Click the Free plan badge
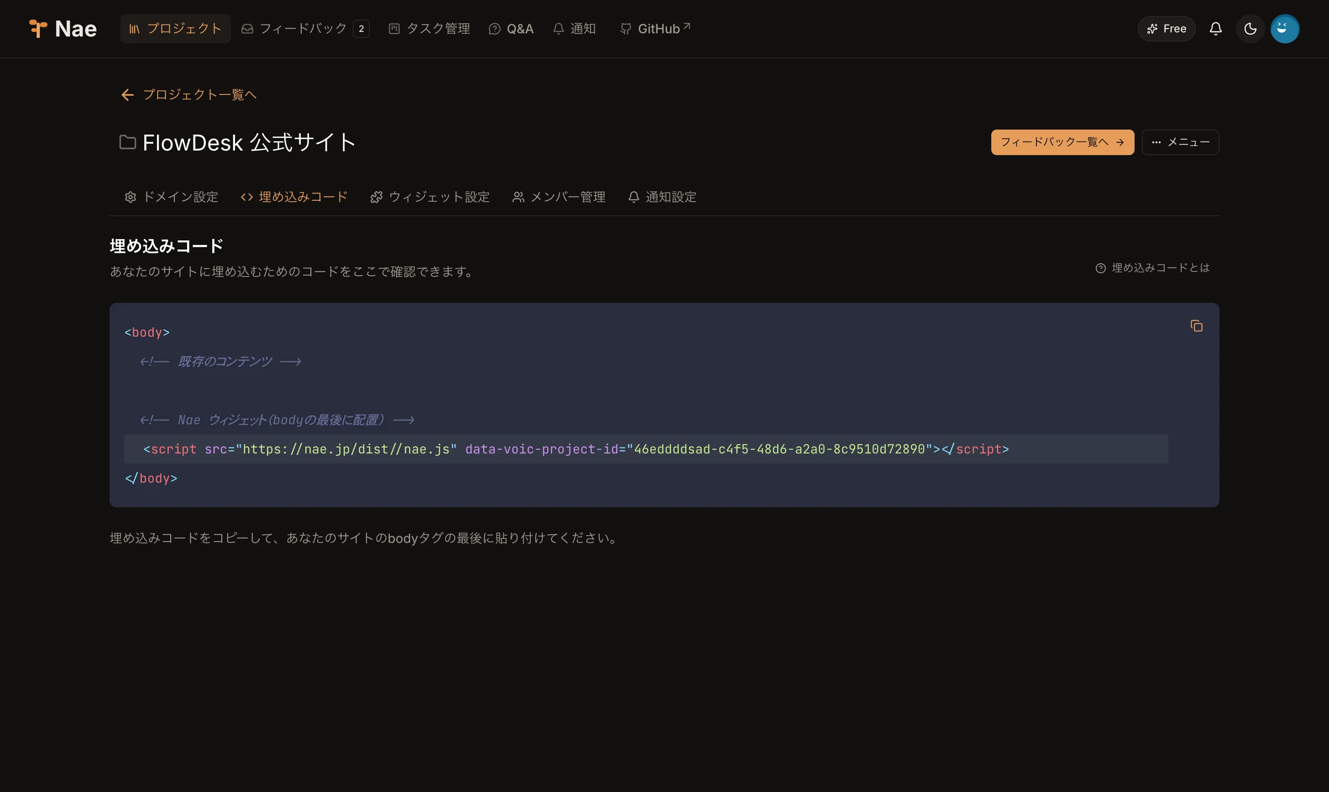The image size is (1329, 792). coord(1166,29)
